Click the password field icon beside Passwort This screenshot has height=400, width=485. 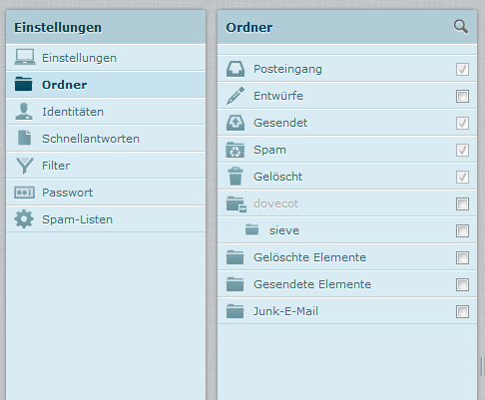click(24, 193)
